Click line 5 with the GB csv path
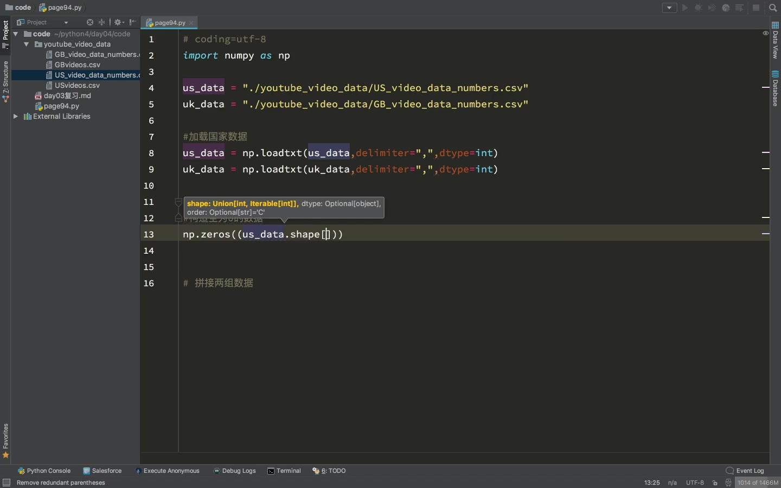 [x=355, y=104]
